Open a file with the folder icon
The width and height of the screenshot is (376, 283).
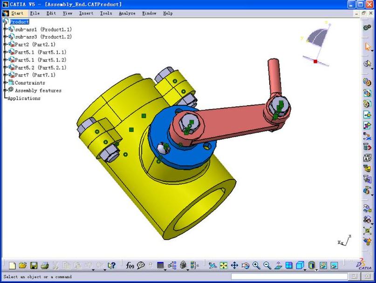point(23,265)
